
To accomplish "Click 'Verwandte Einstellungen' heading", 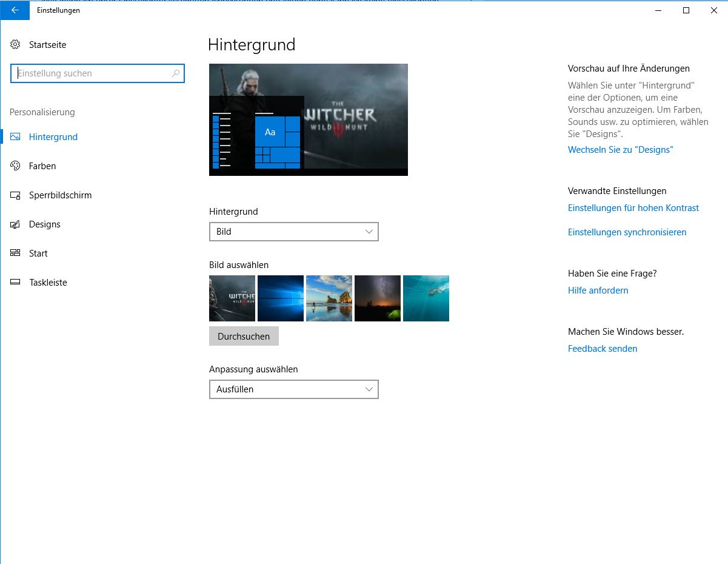I will pyautogui.click(x=617, y=191).
